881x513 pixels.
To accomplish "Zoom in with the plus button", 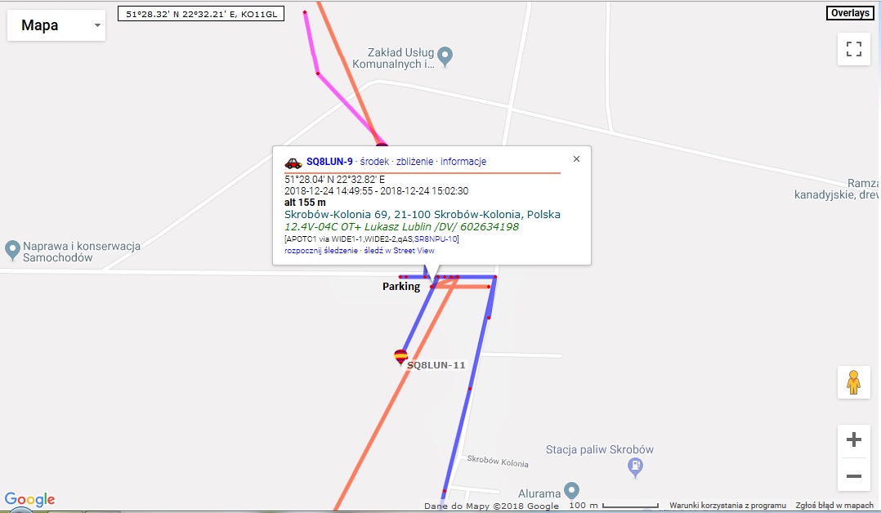I will (853, 439).
